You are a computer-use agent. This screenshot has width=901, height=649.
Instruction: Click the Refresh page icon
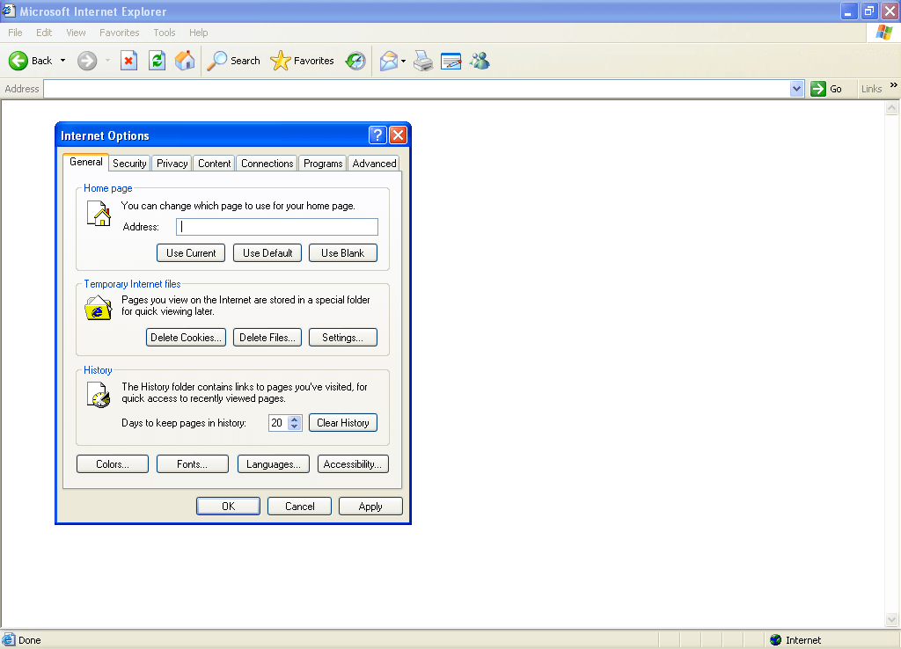click(x=157, y=61)
